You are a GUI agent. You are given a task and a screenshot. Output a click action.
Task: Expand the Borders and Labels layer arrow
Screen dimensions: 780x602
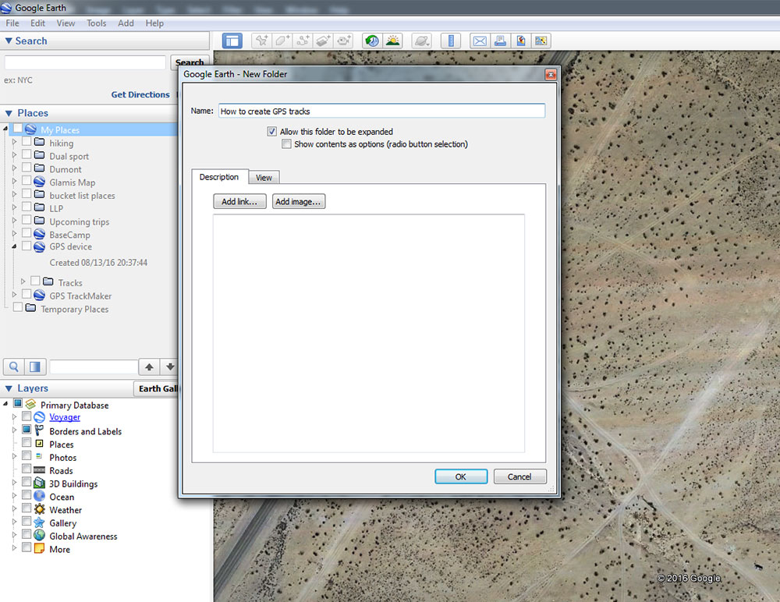pyautogui.click(x=14, y=430)
